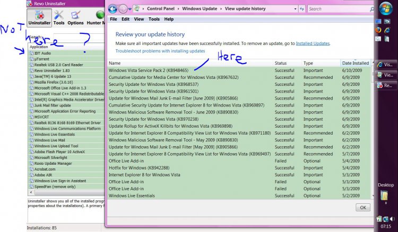Click the Forward arrow in Control Panel window
The width and height of the screenshot is (398, 232).
[123, 9]
